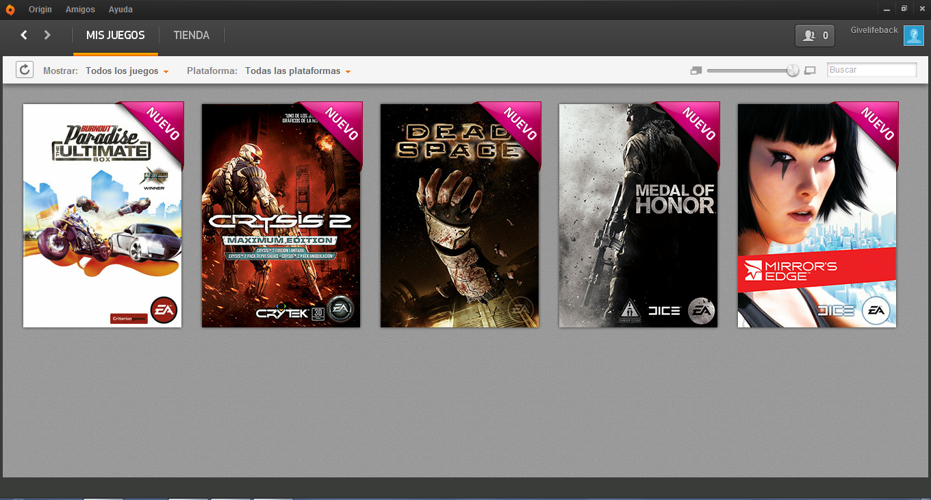The height and width of the screenshot is (500, 931).
Task: Expand the Todos los juegos filter dropdown
Action: point(127,71)
